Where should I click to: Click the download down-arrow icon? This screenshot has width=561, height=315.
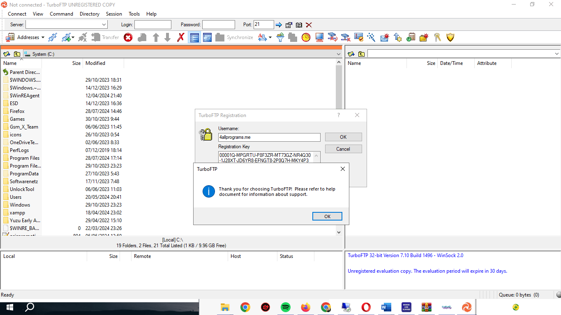167,37
